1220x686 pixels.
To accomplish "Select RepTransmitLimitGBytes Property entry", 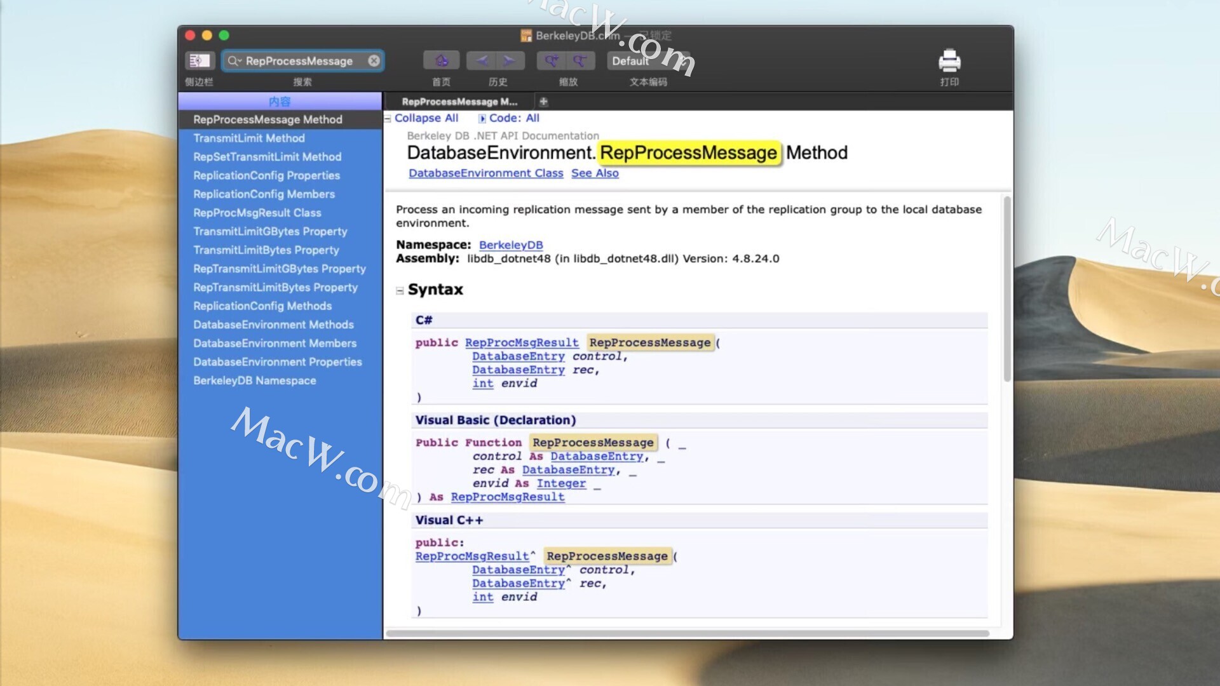I will point(280,269).
